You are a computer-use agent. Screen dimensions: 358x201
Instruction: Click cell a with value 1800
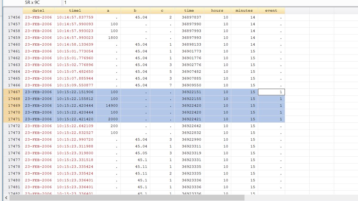108,38
